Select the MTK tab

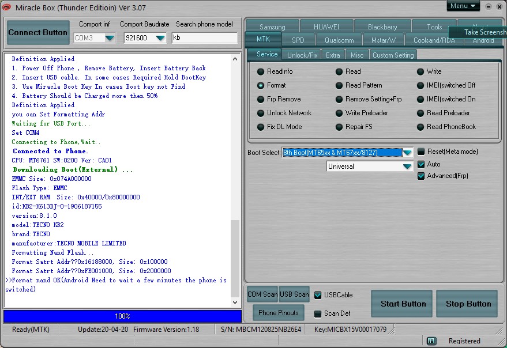(x=263, y=39)
